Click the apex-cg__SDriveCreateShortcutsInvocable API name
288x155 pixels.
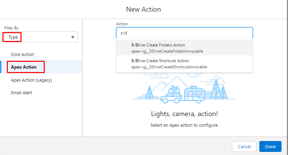(x=169, y=67)
